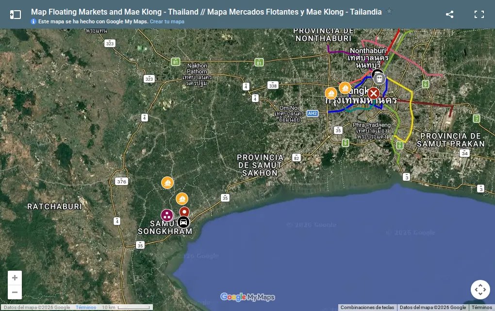
Task: Click the dark red pin marker
Action: pyautogui.click(x=184, y=212)
